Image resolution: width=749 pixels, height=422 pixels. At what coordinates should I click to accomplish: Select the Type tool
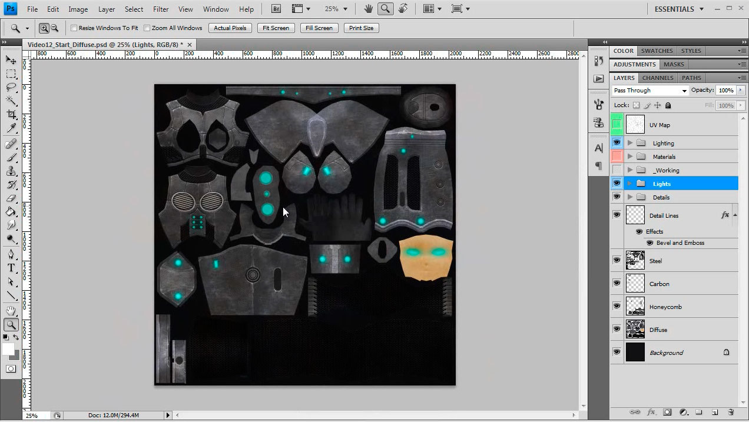tap(11, 268)
